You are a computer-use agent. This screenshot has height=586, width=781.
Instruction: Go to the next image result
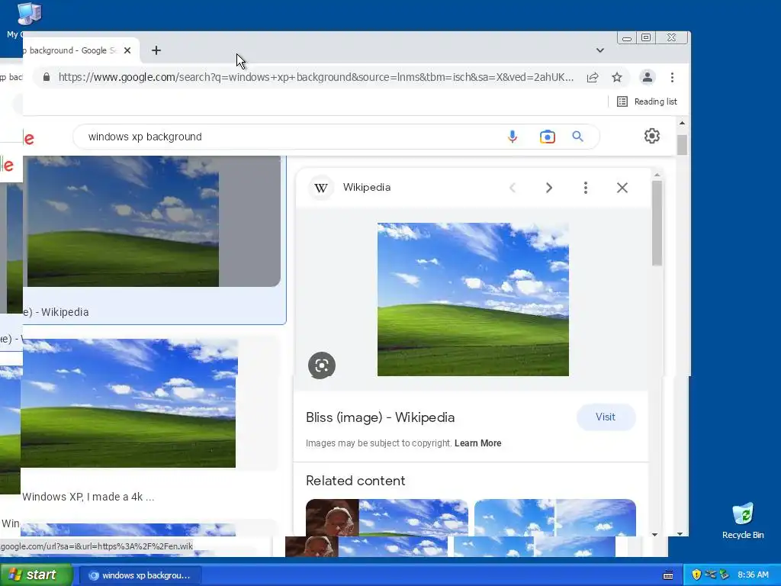point(549,188)
